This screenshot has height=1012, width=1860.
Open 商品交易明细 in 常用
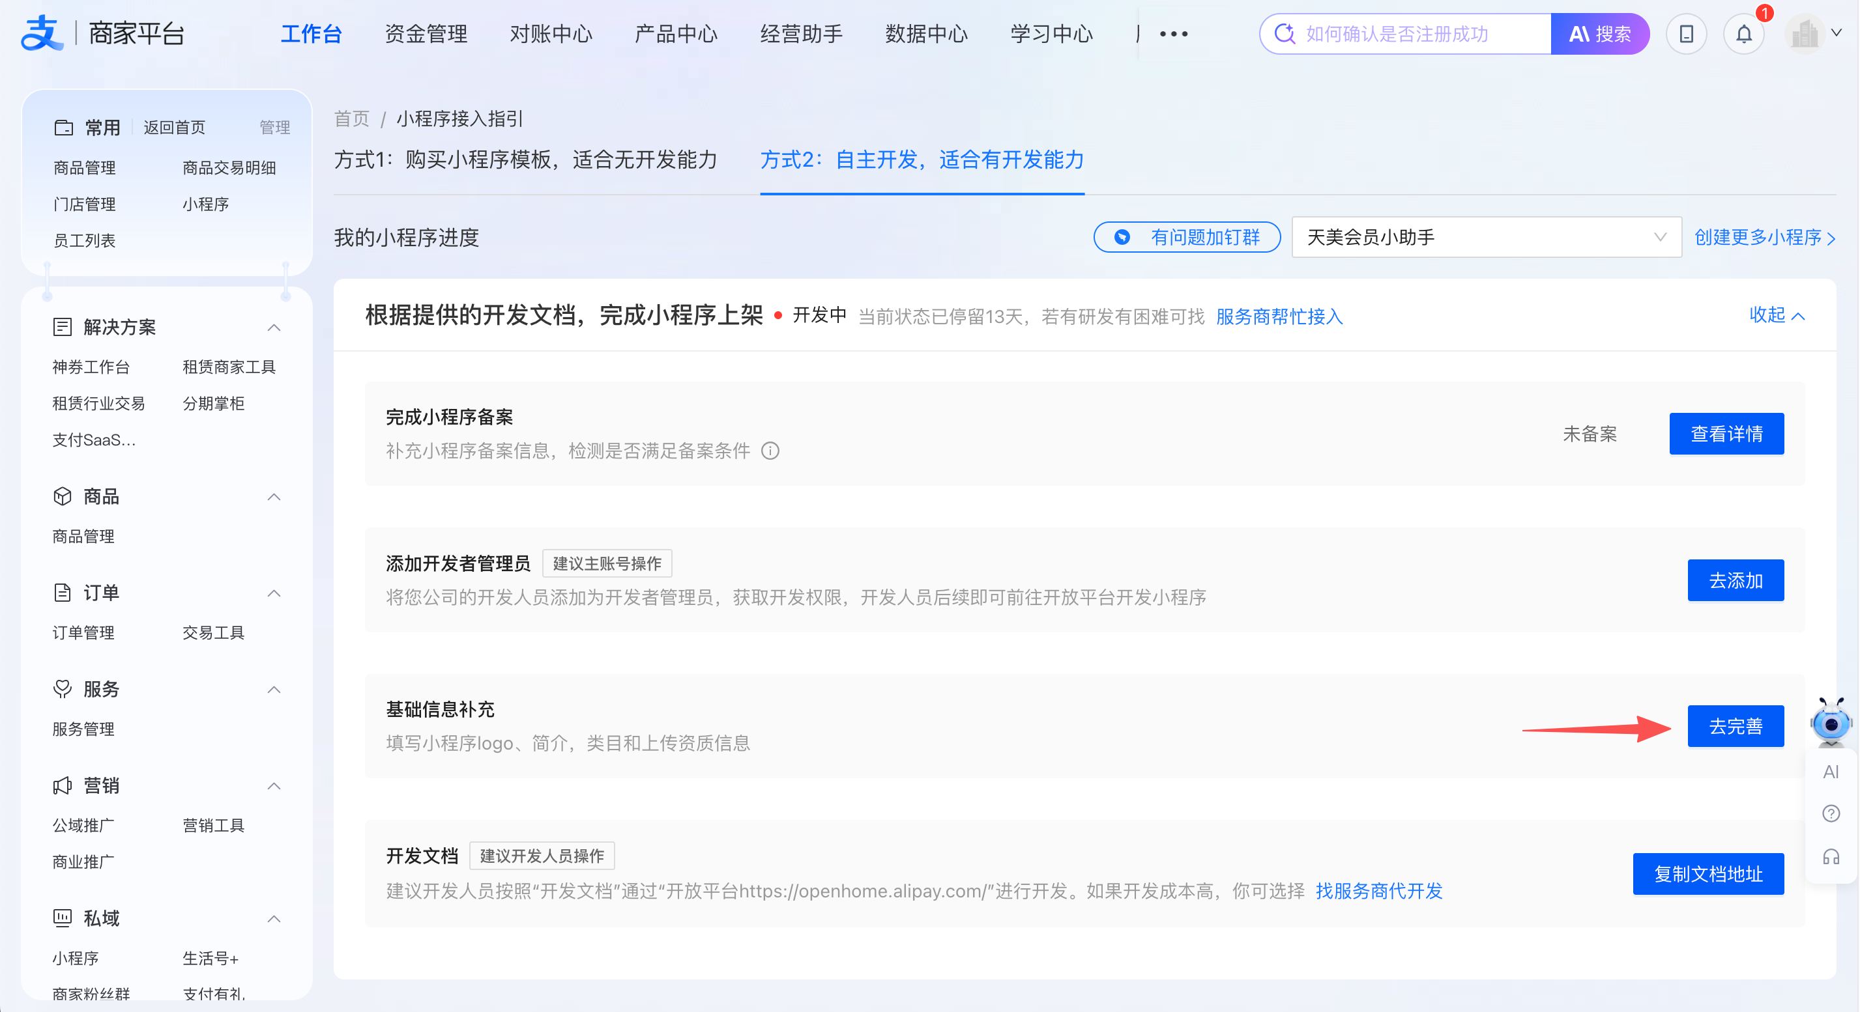tap(229, 168)
